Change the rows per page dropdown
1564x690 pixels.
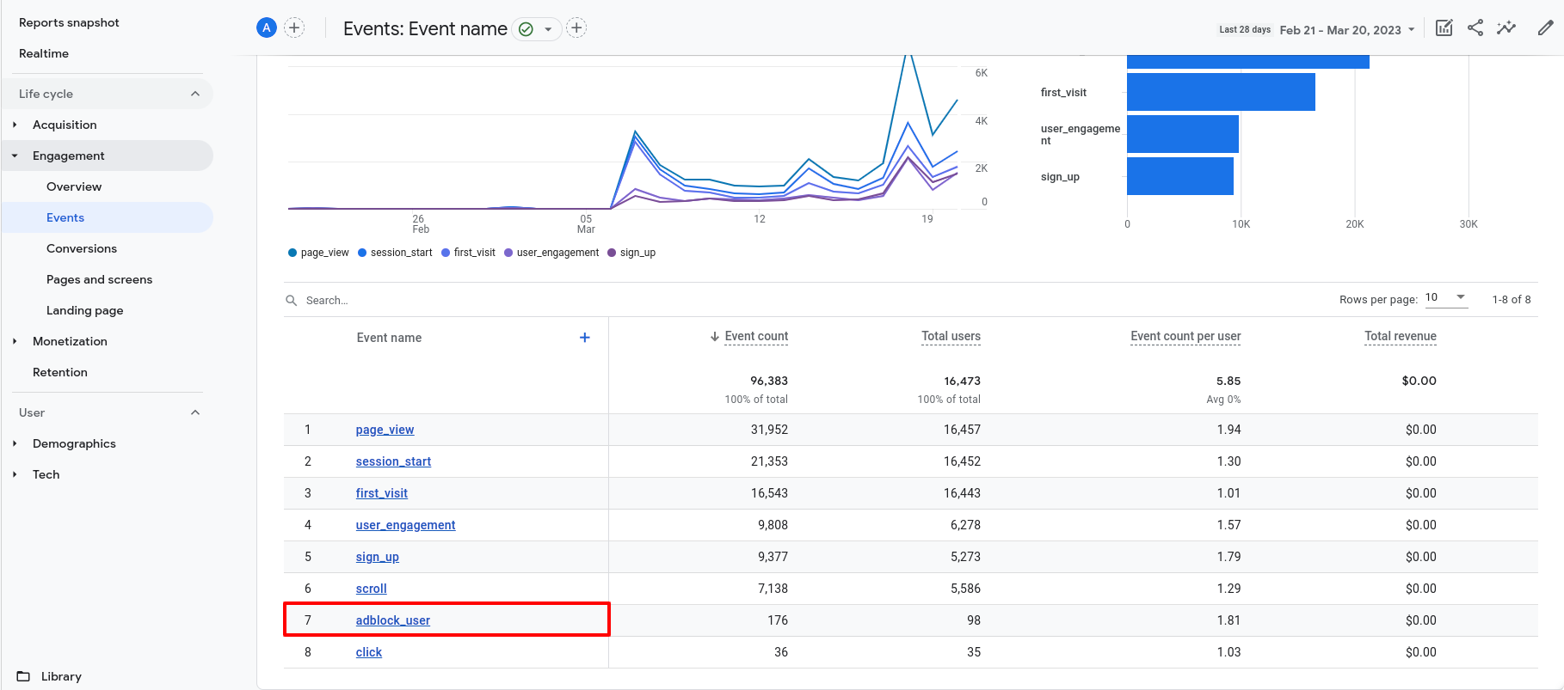pos(1445,298)
